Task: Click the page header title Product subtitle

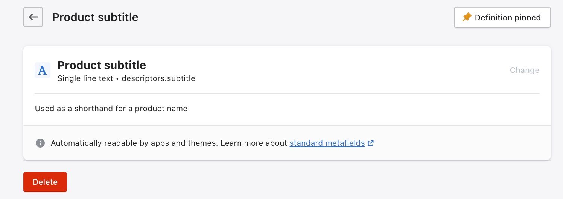Action: point(95,17)
